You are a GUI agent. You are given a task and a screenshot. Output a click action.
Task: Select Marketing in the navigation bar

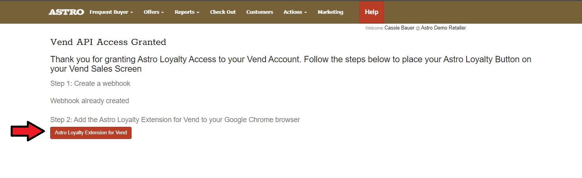(330, 12)
